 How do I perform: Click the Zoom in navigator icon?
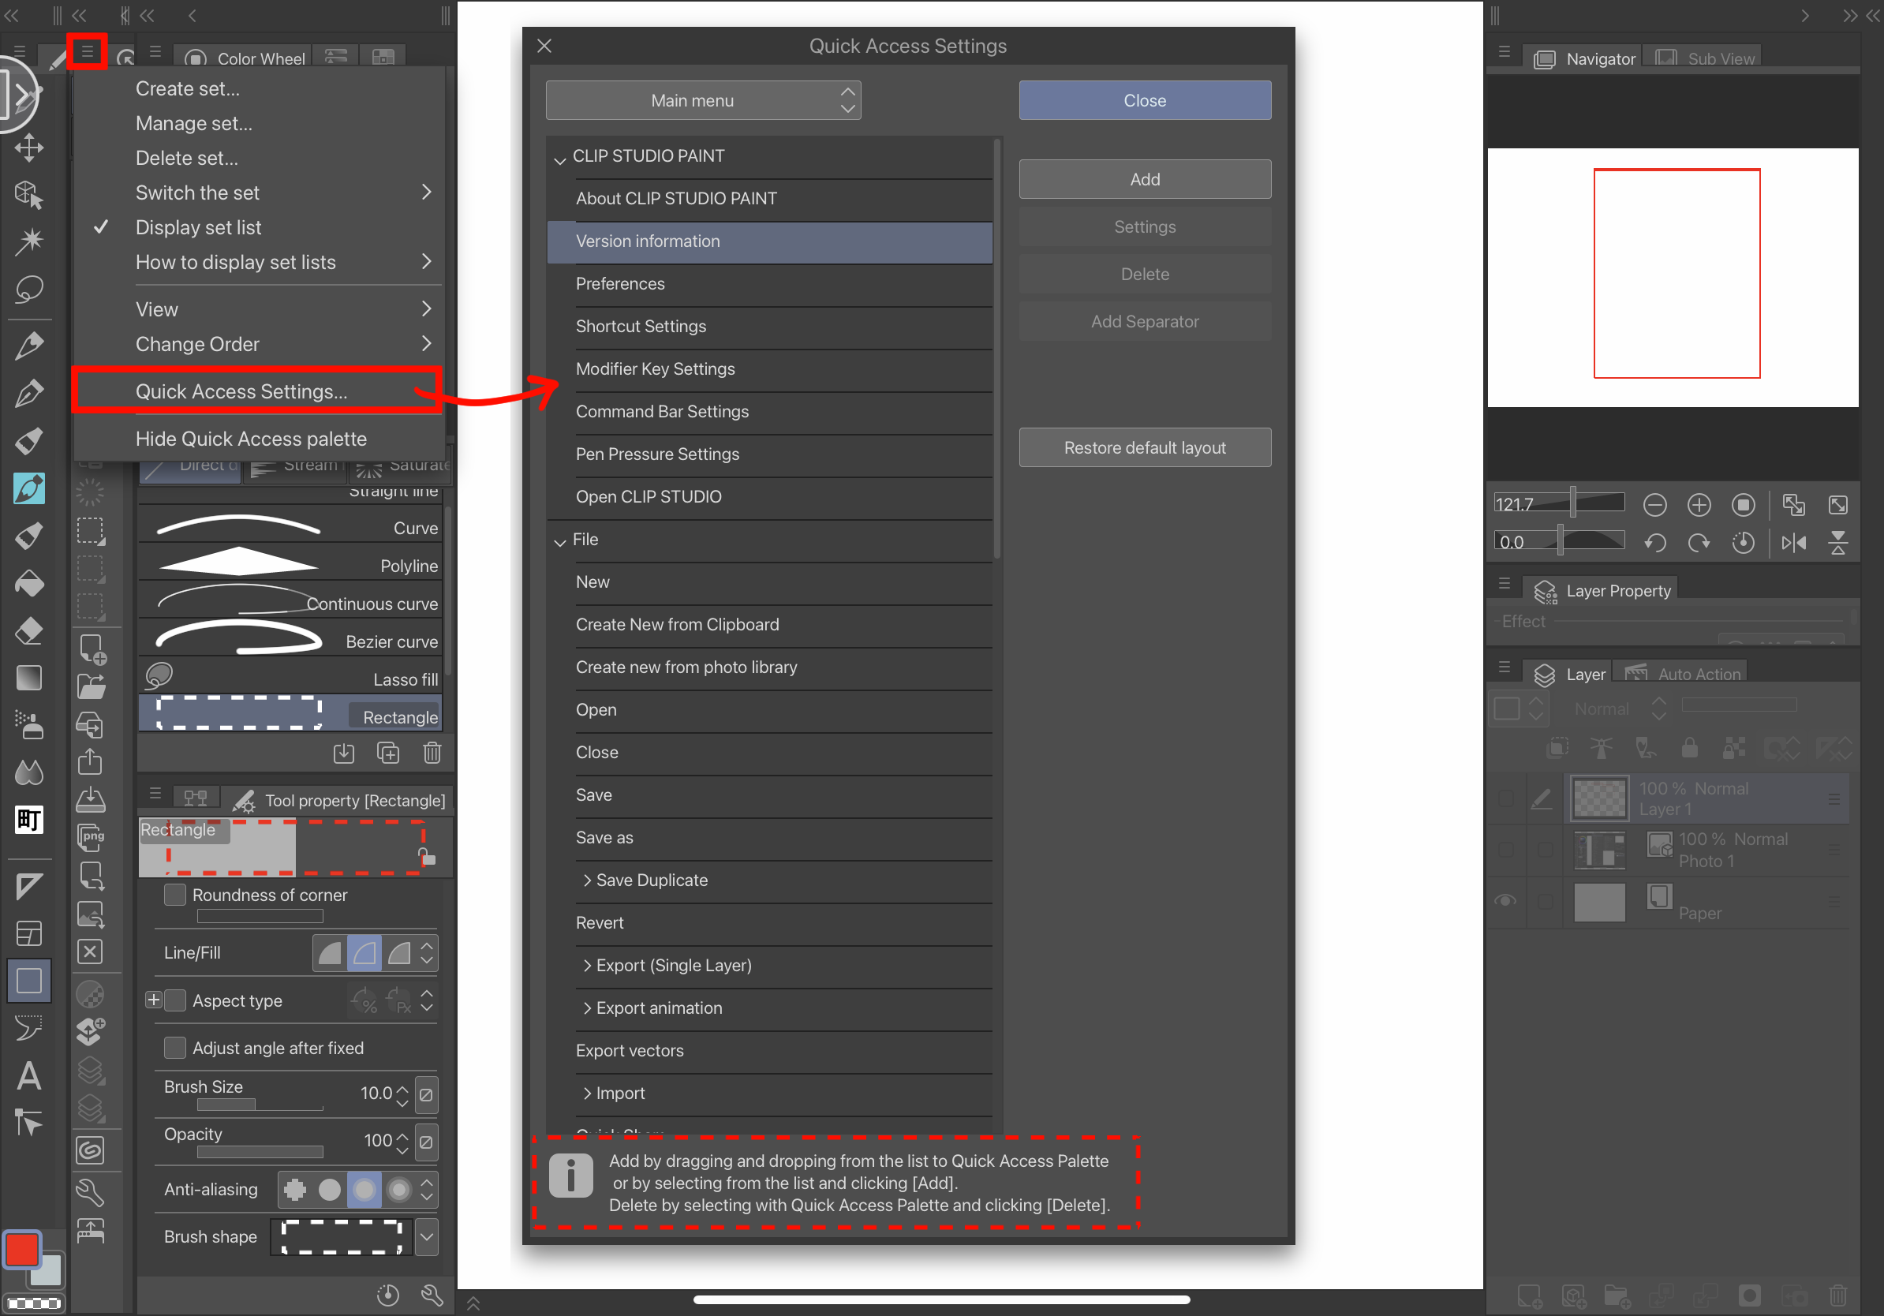pyautogui.click(x=1698, y=503)
